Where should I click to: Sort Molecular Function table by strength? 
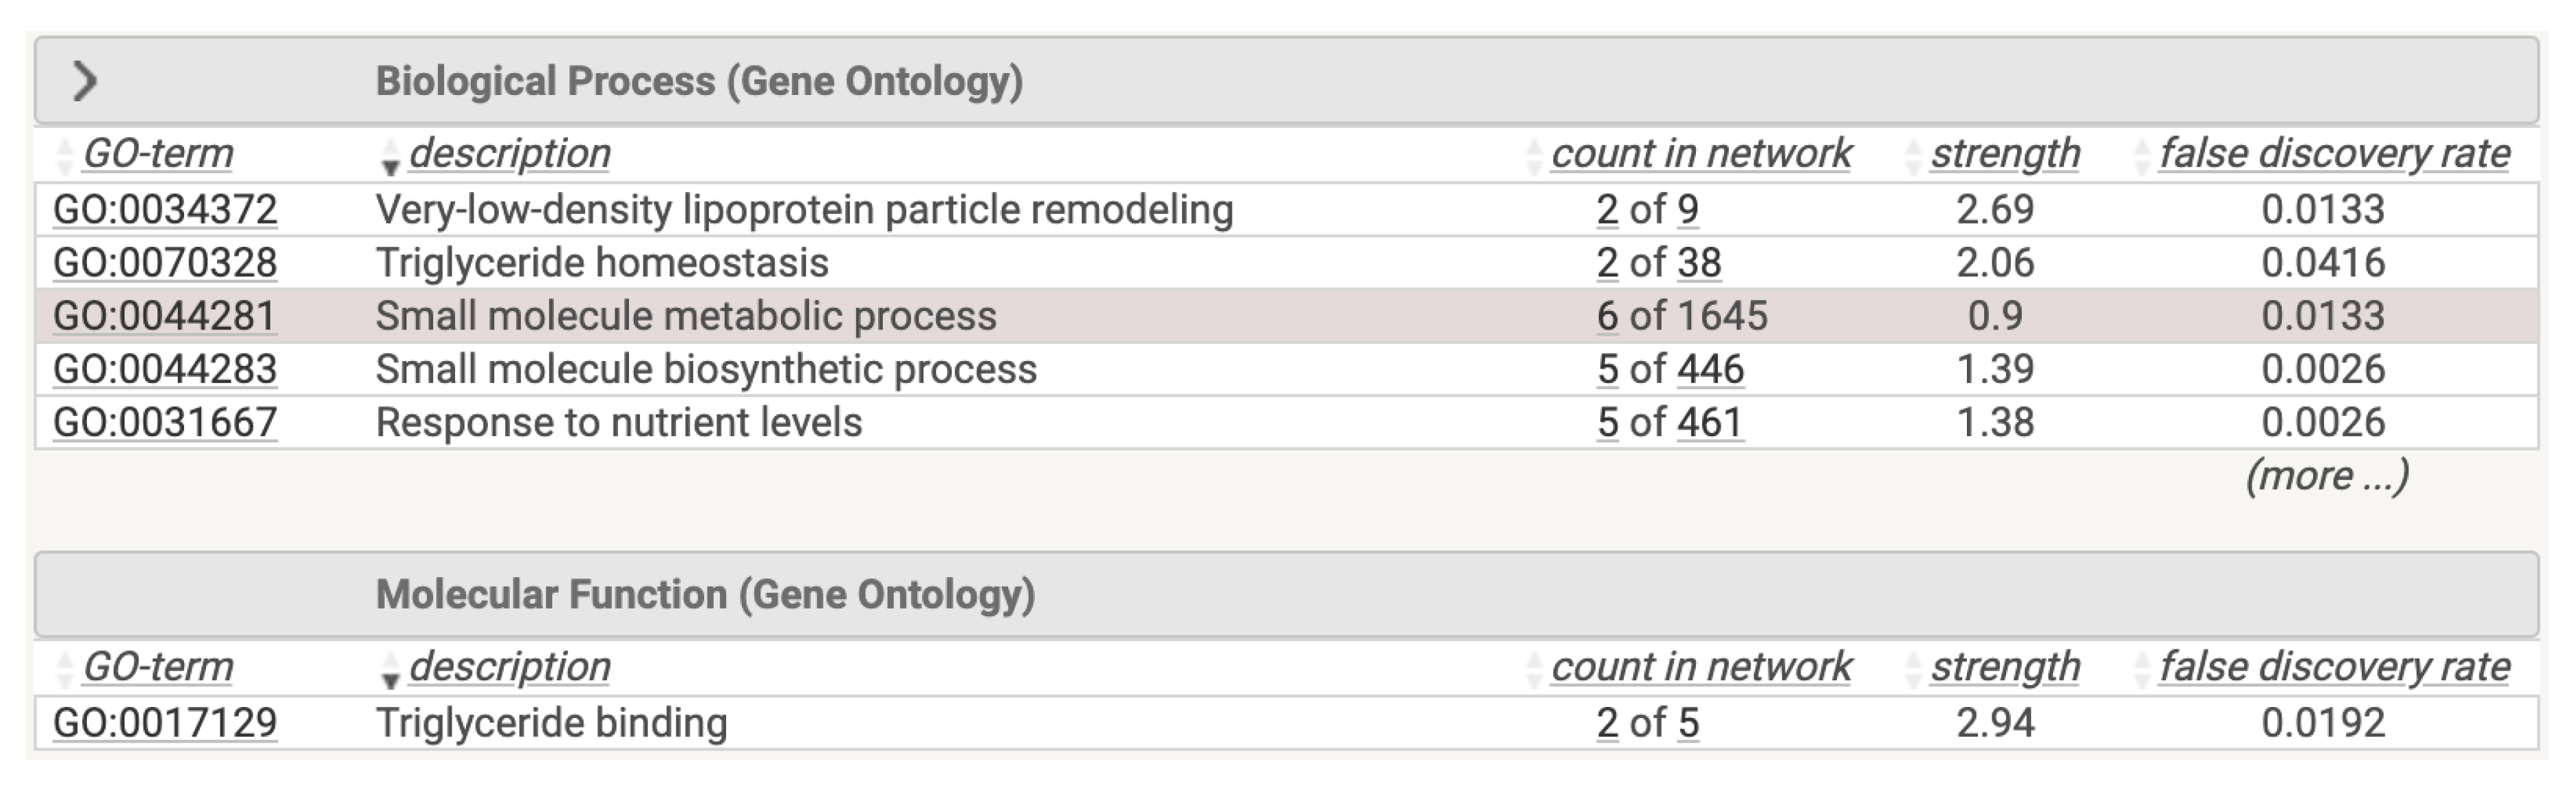coord(2004,667)
